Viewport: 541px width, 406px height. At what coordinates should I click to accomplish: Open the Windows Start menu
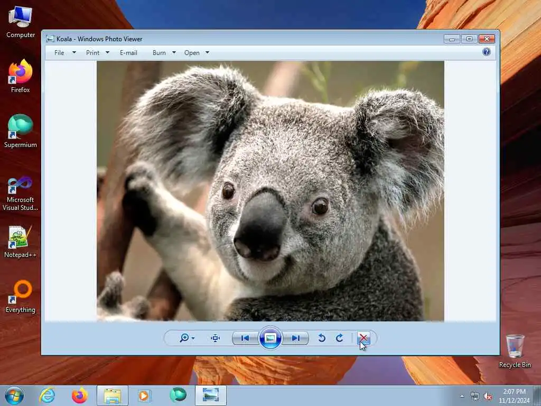coord(14,395)
